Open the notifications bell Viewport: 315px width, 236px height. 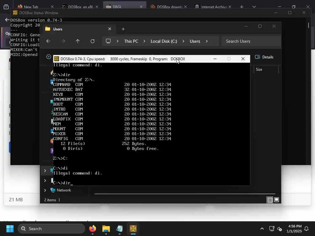pyautogui.click(x=306, y=229)
